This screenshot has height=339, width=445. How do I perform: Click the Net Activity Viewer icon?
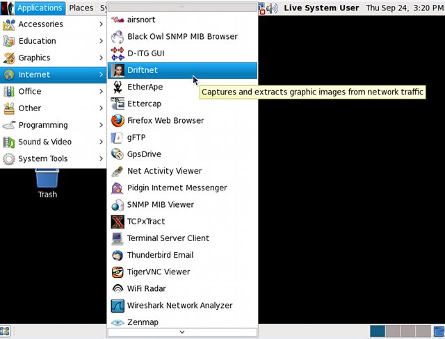point(118,171)
